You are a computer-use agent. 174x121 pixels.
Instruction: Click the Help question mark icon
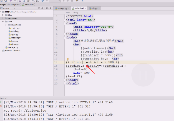pos(82,1)
